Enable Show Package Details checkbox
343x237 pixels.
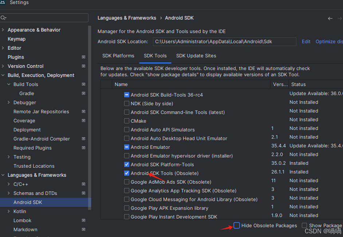click(x=304, y=225)
